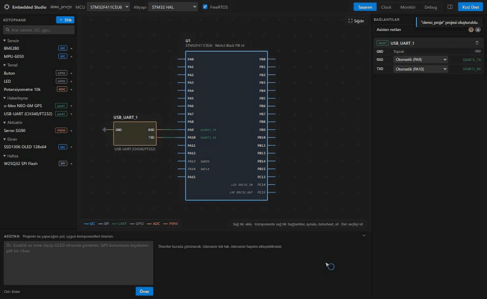The height and width of the screenshot is (299, 487).
Task: Click the PWM legend entry
Action: (170, 224)
